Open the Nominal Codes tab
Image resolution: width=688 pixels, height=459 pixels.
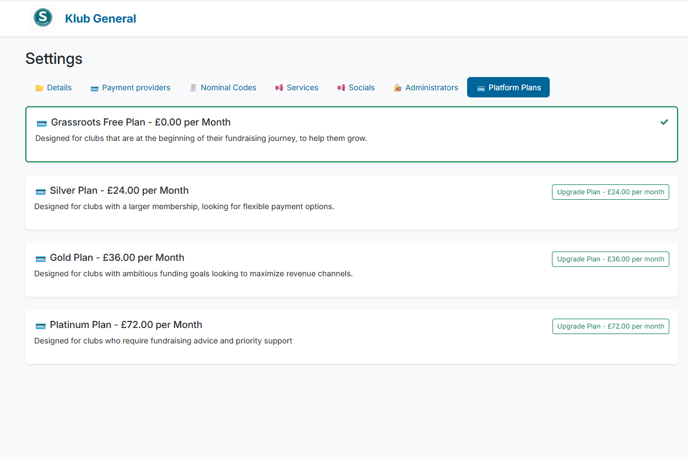coord(228,88)
